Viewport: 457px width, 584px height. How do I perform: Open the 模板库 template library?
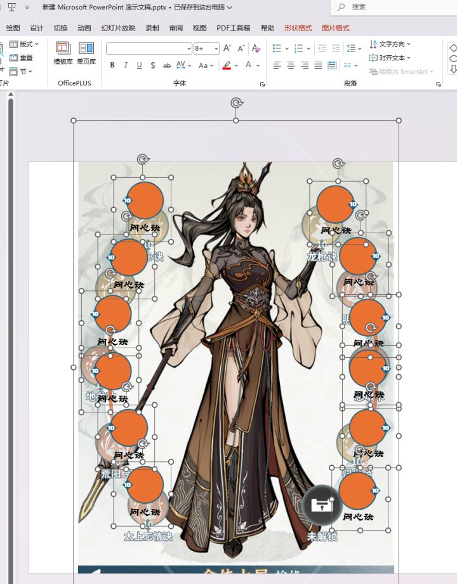[x=63, y=53]
